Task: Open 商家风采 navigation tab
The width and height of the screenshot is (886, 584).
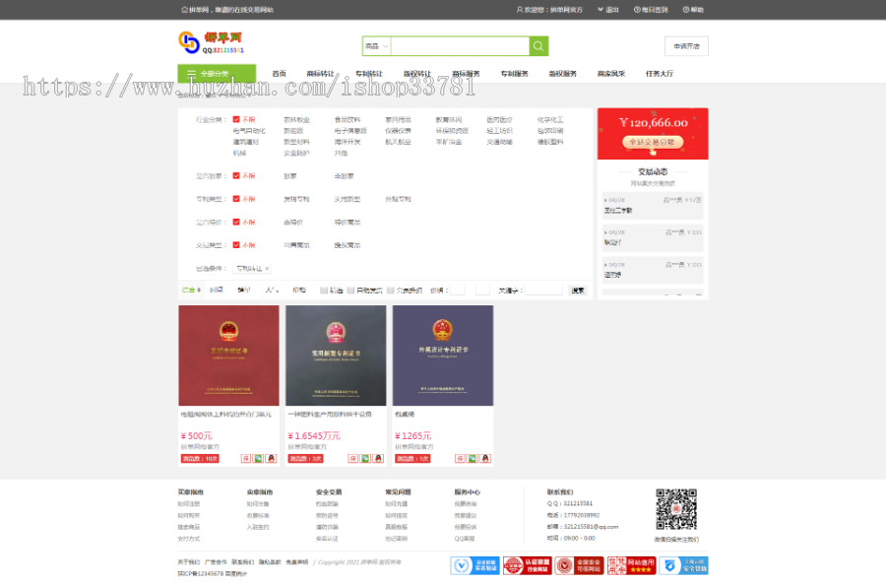Action: click(x=611, y=74)
